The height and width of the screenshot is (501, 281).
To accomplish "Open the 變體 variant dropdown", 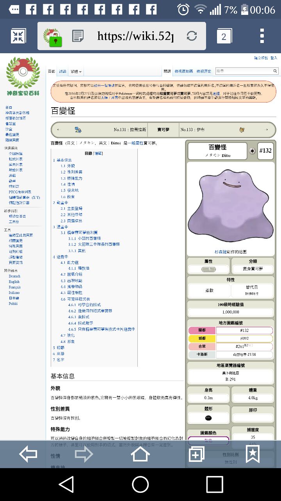I will (76, 72).
